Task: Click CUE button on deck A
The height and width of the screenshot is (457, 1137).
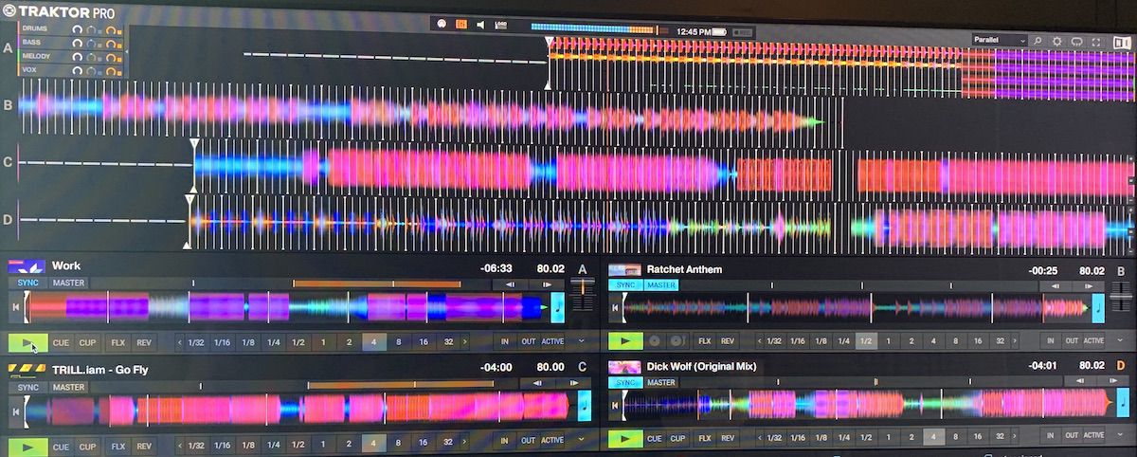Action: pos(61,342)
